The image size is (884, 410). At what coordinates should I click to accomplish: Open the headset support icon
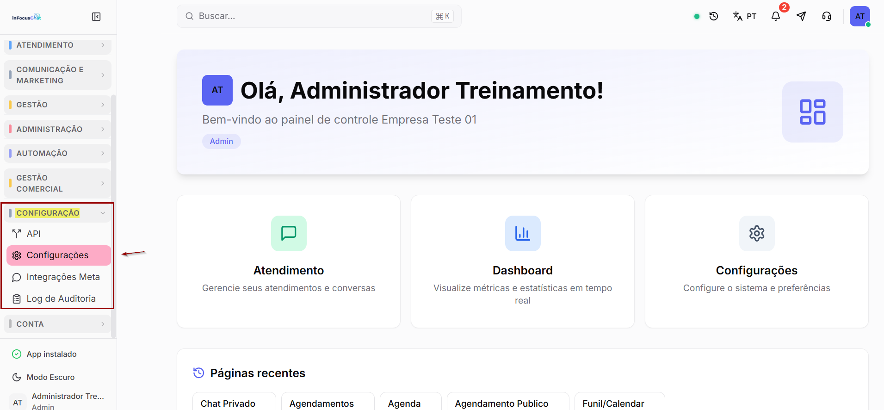827,16
